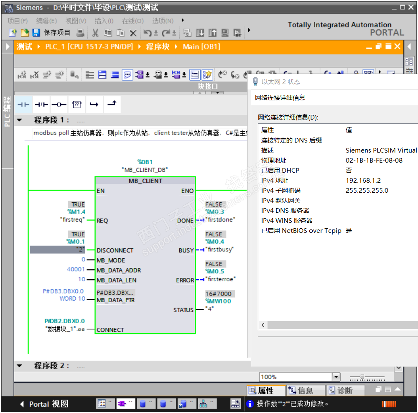Screen dimensions: 418x413
Task: Open the 视图(V) menu
Action: click(x=76, y=20)
